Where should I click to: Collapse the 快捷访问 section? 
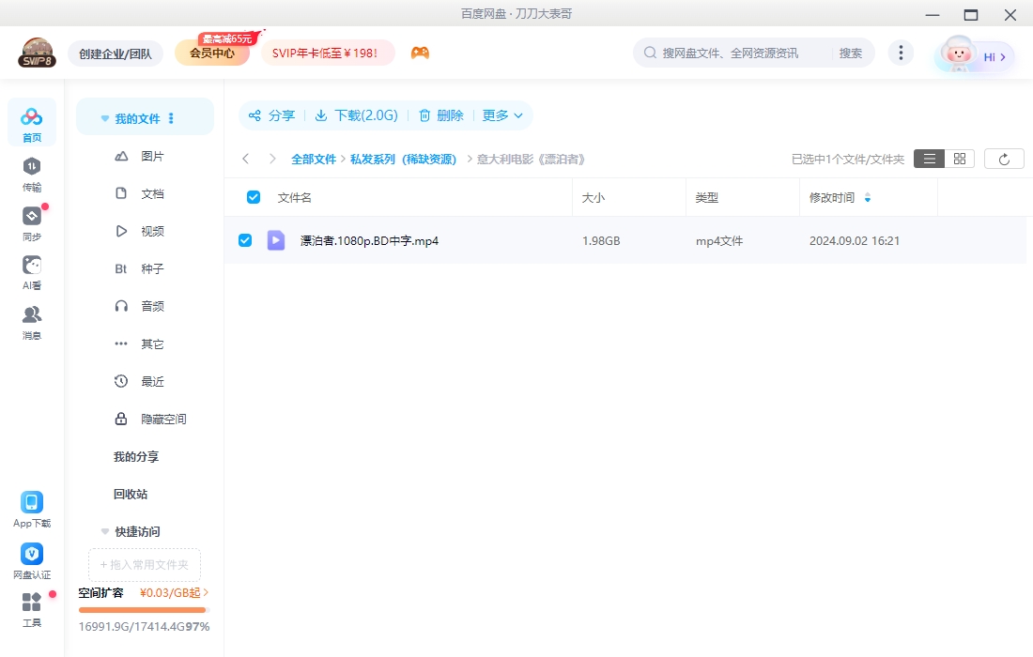[x=105, y=531]
